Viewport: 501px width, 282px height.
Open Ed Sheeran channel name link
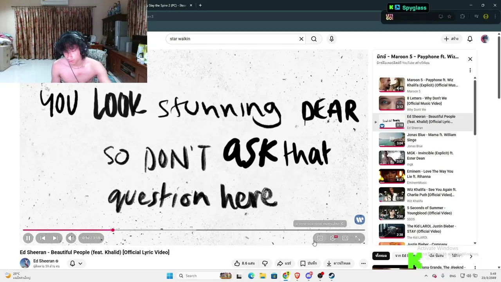click(44, 261)
